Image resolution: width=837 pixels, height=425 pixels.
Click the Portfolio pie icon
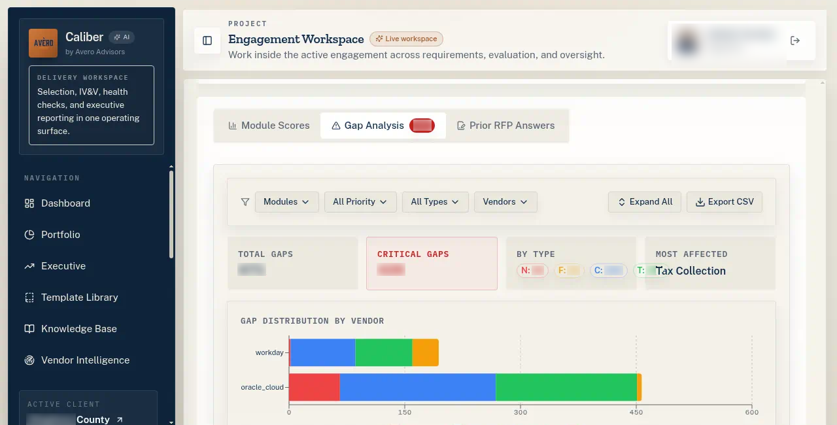click(29, 235)
